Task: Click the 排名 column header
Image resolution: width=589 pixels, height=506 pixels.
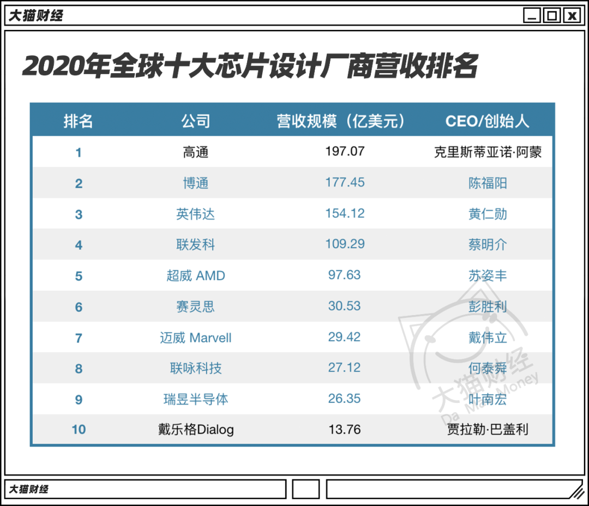Action: click(78, 121)
